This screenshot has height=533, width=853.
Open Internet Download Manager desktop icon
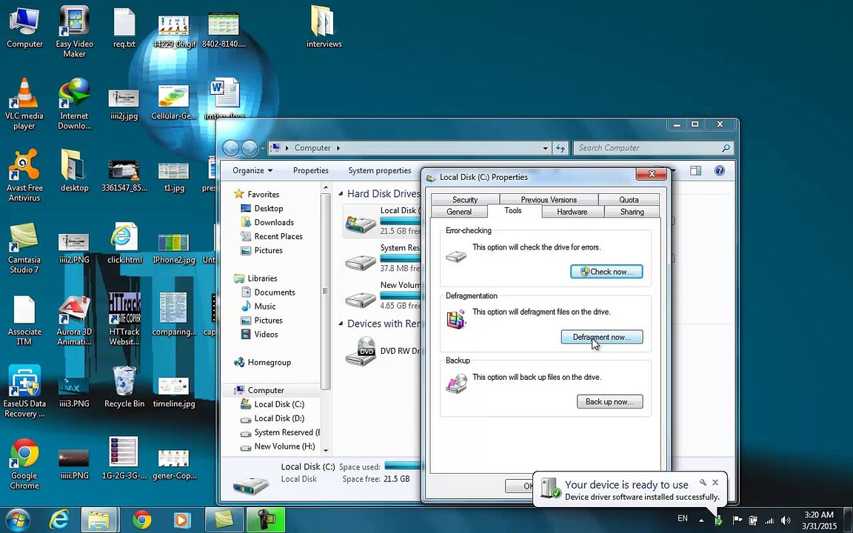tap(74, 104)
